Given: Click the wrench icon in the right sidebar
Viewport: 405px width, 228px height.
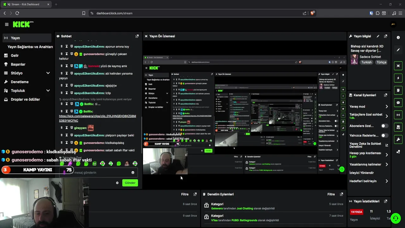Looking at the screenshot, I should pos(398,140).
